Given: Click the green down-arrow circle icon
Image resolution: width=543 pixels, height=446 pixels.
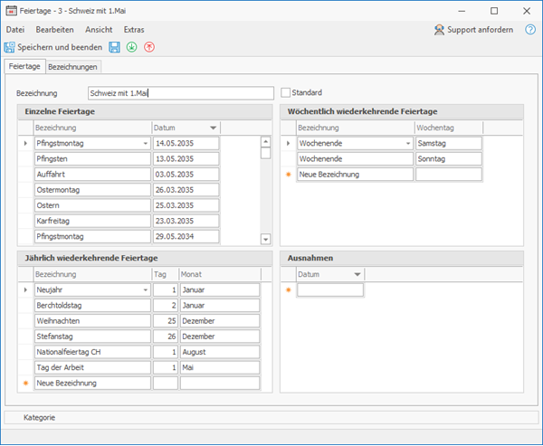Looking at the screenshot, I should pyautogui.click(x=131, y=47).
